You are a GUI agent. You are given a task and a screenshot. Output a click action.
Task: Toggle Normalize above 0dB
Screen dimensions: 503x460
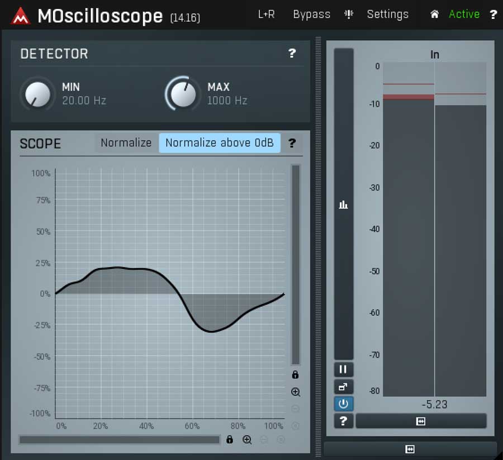[220, 143]
